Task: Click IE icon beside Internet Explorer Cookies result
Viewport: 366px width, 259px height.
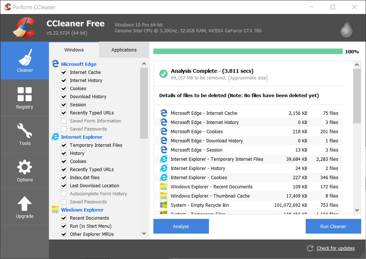Action: coord(164,177)
